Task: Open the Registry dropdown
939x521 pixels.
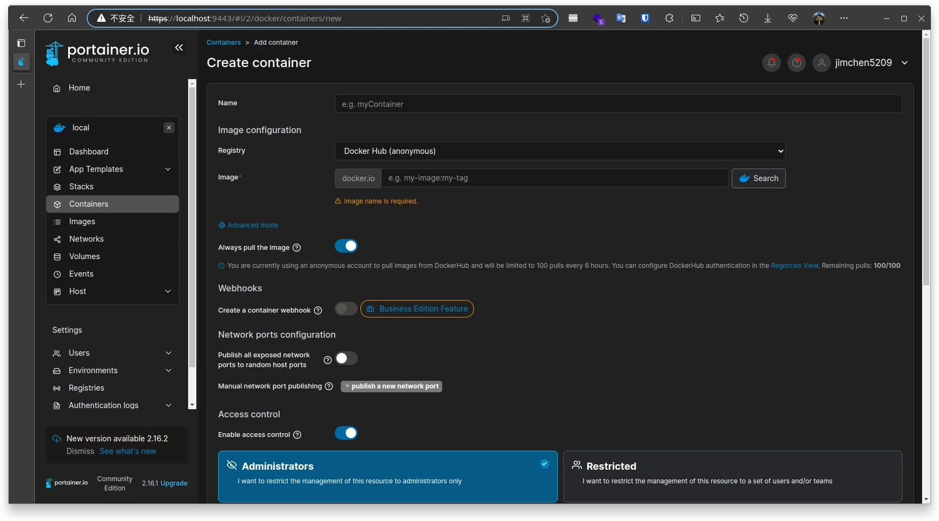Action: coord(559,151)
